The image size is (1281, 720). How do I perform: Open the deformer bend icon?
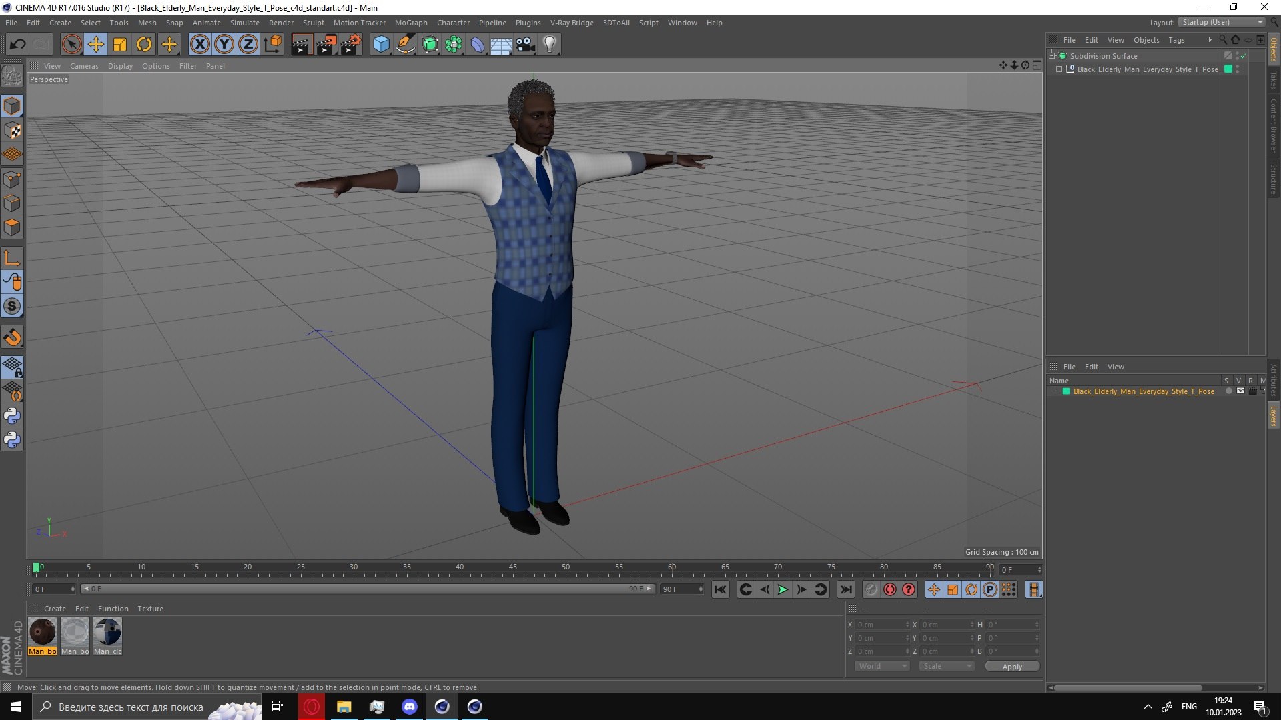[x=478, y=45]
